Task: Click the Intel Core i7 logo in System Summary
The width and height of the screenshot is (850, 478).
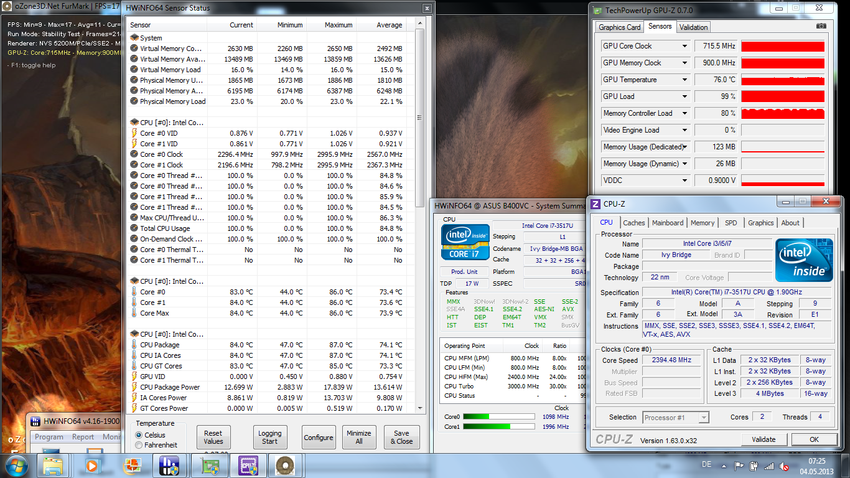Action: point(465,242)
